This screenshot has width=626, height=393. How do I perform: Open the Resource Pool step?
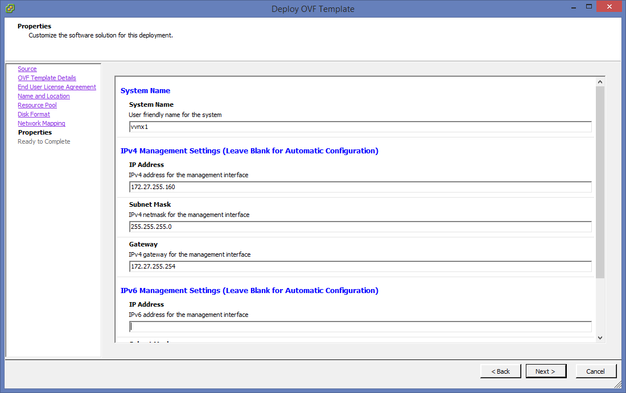pos(37,105)
